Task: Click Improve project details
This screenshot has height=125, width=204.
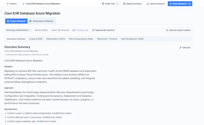Action: coord(178,30)
